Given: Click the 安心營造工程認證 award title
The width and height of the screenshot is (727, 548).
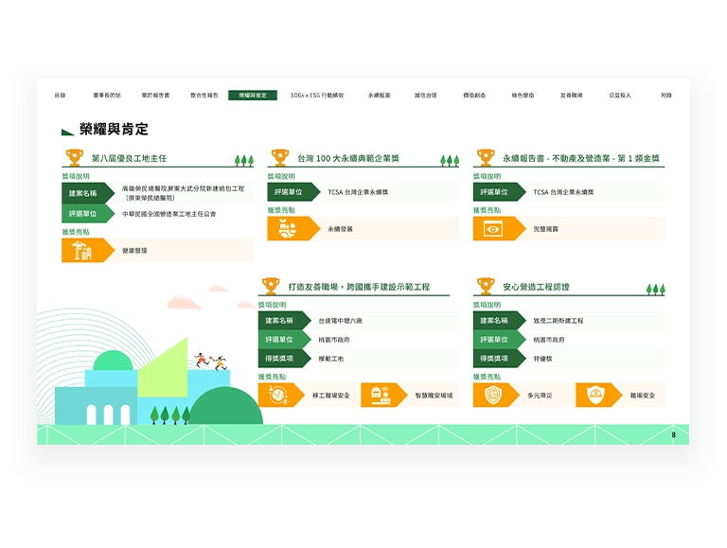Looking at the screenshot, I should point(536,287).
